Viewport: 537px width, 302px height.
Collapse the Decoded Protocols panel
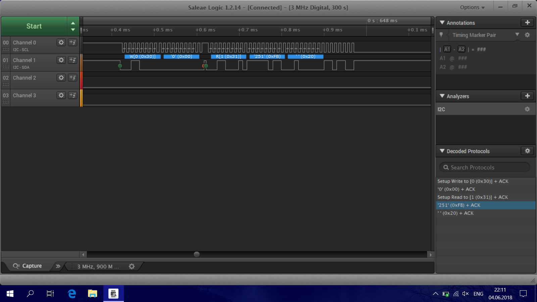tap(442, 151)
